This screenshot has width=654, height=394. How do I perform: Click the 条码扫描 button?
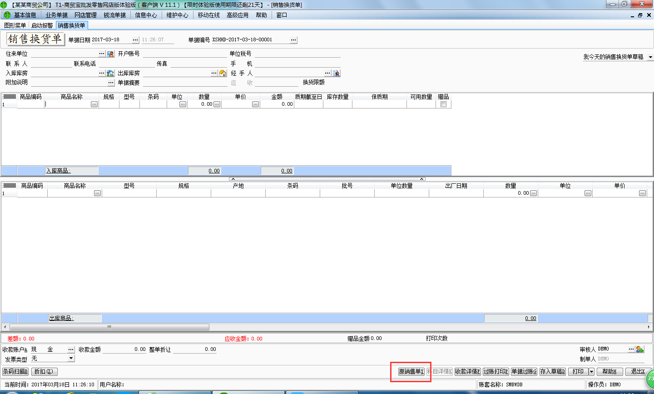(x=15, y=372)
